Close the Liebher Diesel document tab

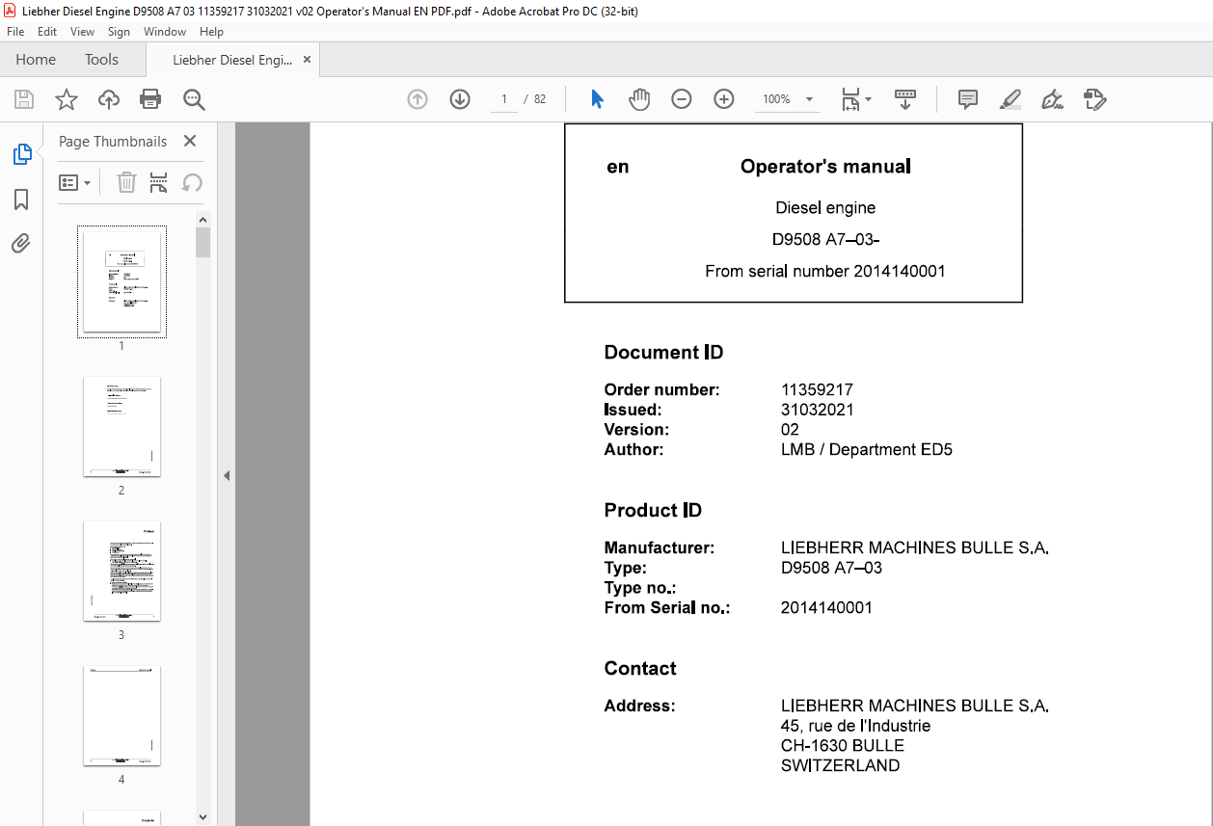coord(308,60)
